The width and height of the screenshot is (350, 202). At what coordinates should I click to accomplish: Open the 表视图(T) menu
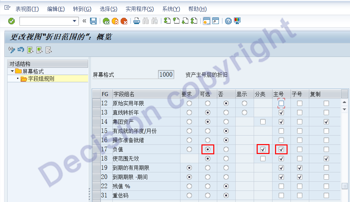coord(27,9)
